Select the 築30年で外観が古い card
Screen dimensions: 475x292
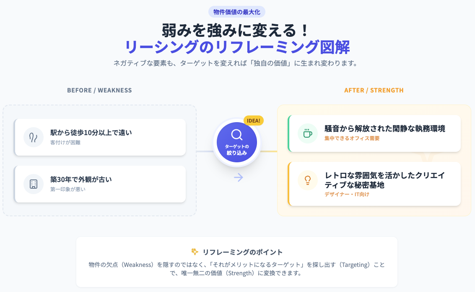pos(101,184)
